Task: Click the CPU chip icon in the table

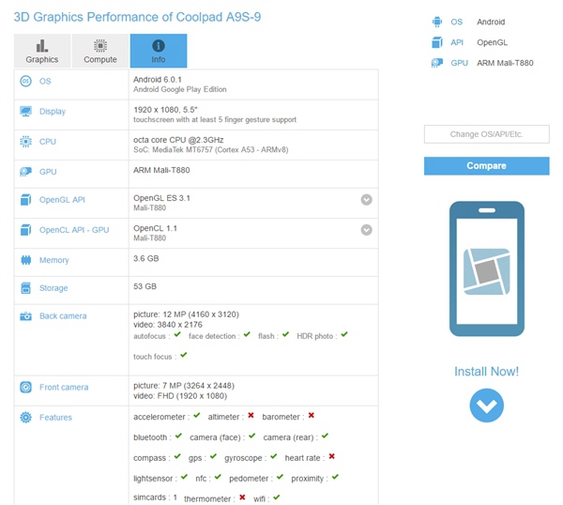Action: coord(25,142)
